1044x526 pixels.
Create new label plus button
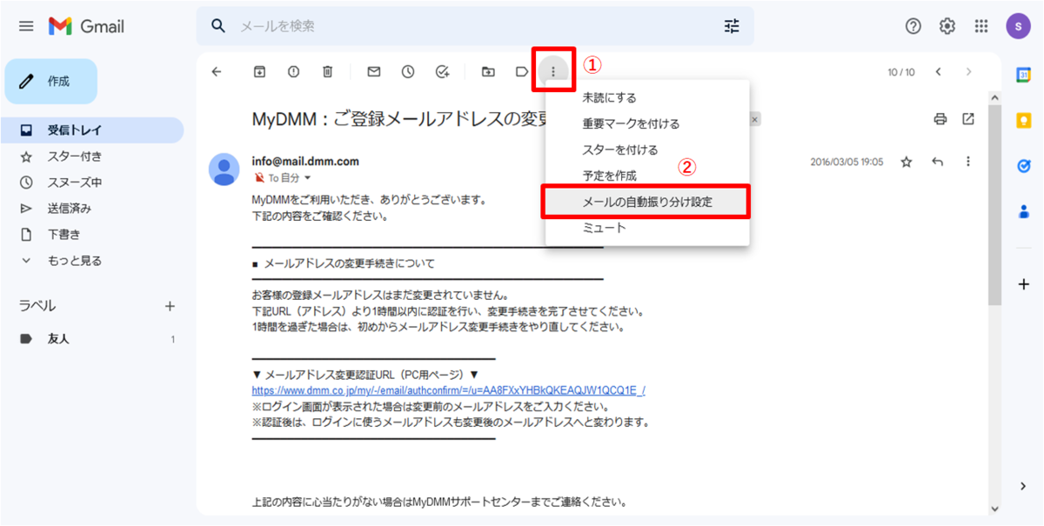pos(170,306)
